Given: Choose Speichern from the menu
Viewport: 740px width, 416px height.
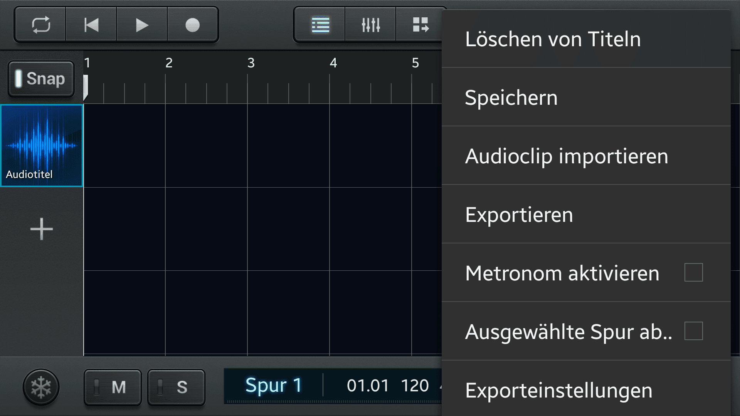Looking at the screenshot, I should tap(586, 97).
